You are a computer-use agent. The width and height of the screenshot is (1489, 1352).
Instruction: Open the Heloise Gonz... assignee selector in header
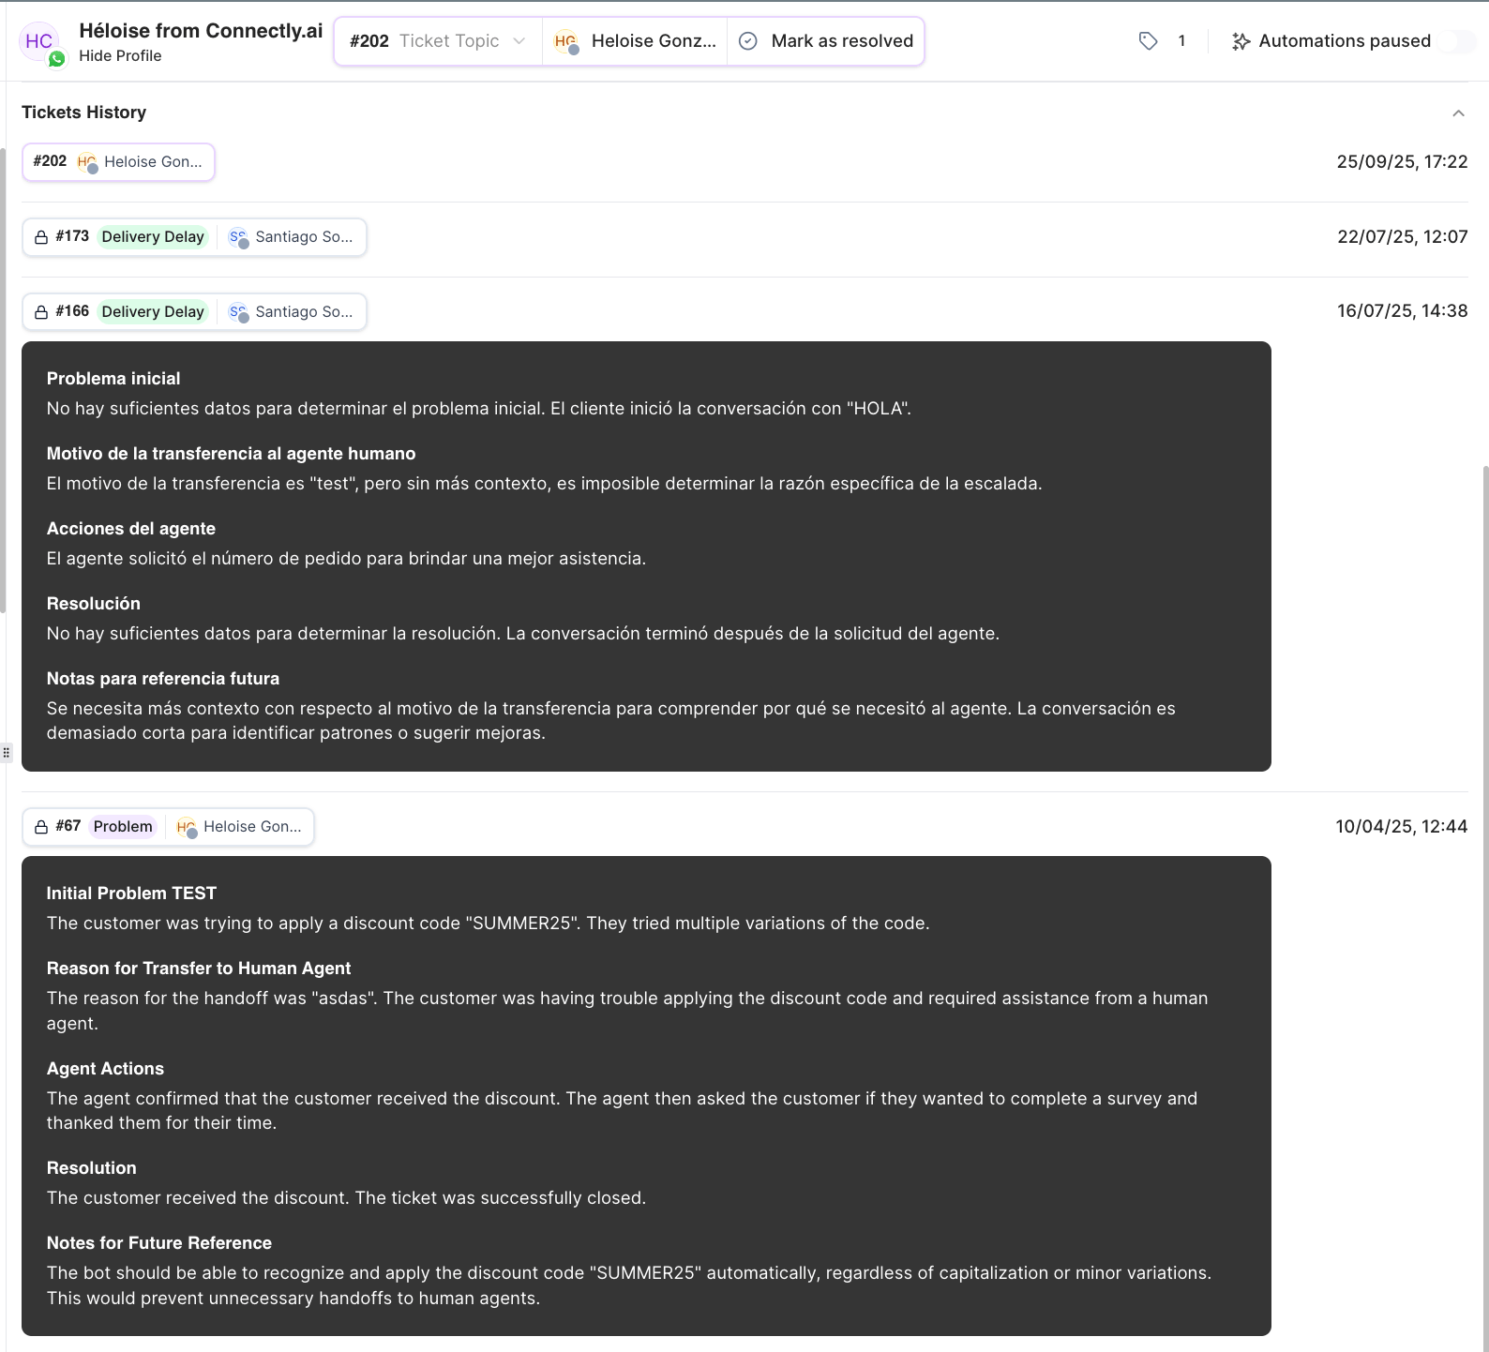click(635, 41)
